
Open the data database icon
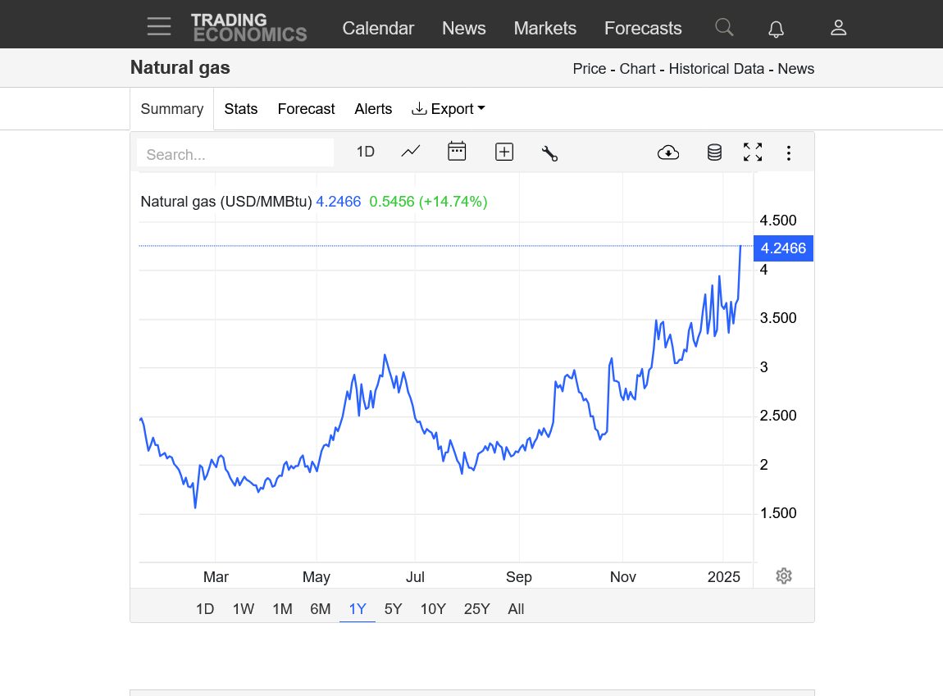coord(714,152)
